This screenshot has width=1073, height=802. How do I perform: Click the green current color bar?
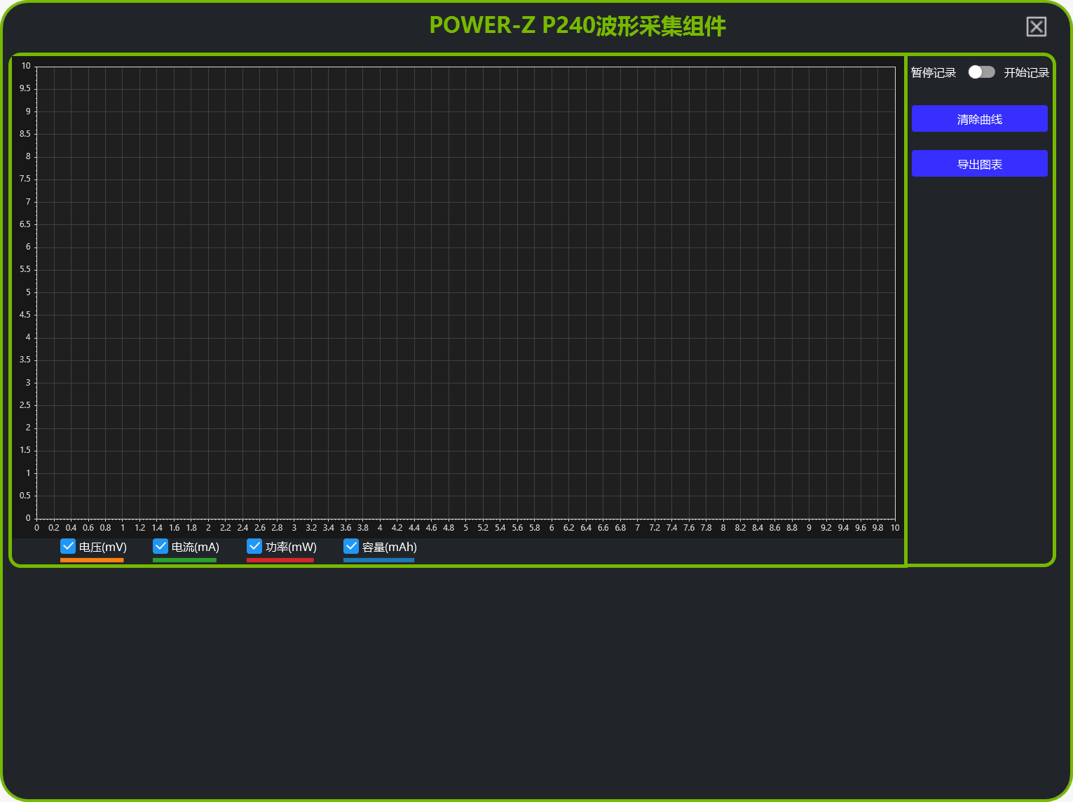[x=184, y=560]
